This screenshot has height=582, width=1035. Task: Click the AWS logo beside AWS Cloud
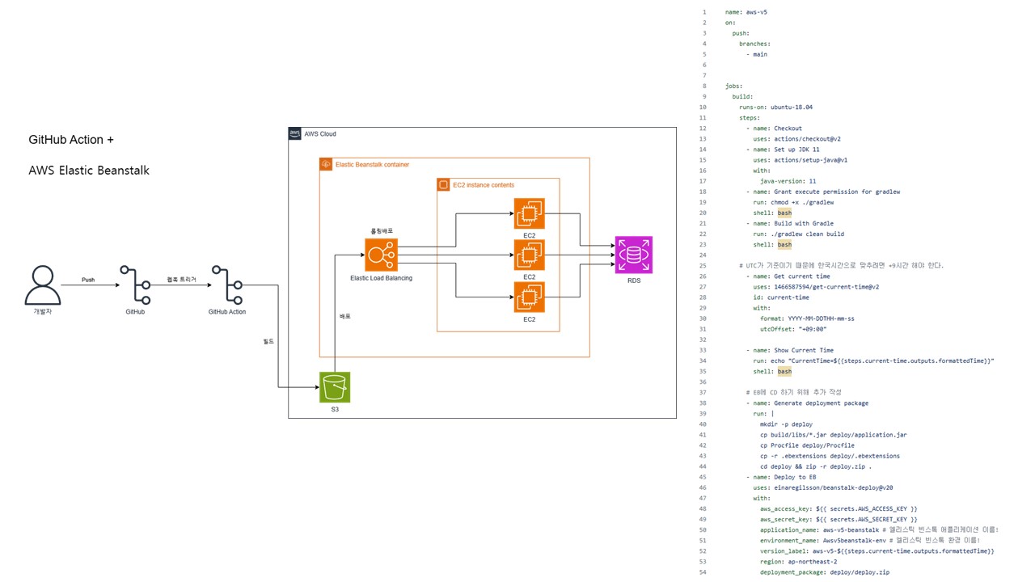295,134
